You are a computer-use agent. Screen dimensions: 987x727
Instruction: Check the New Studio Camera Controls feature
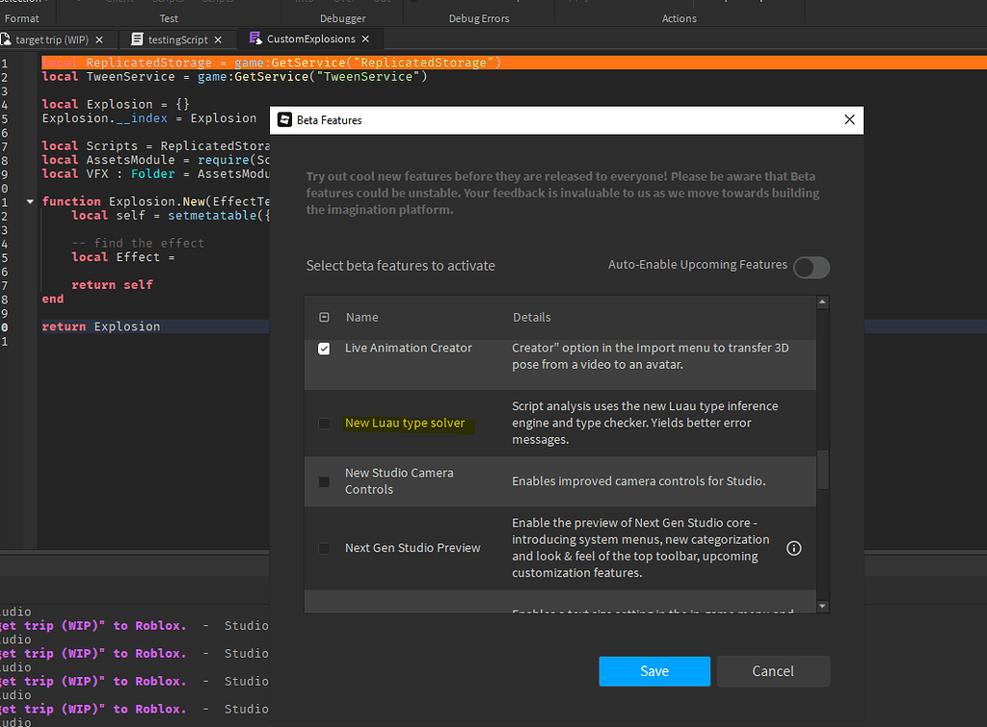tap(324, 480)
